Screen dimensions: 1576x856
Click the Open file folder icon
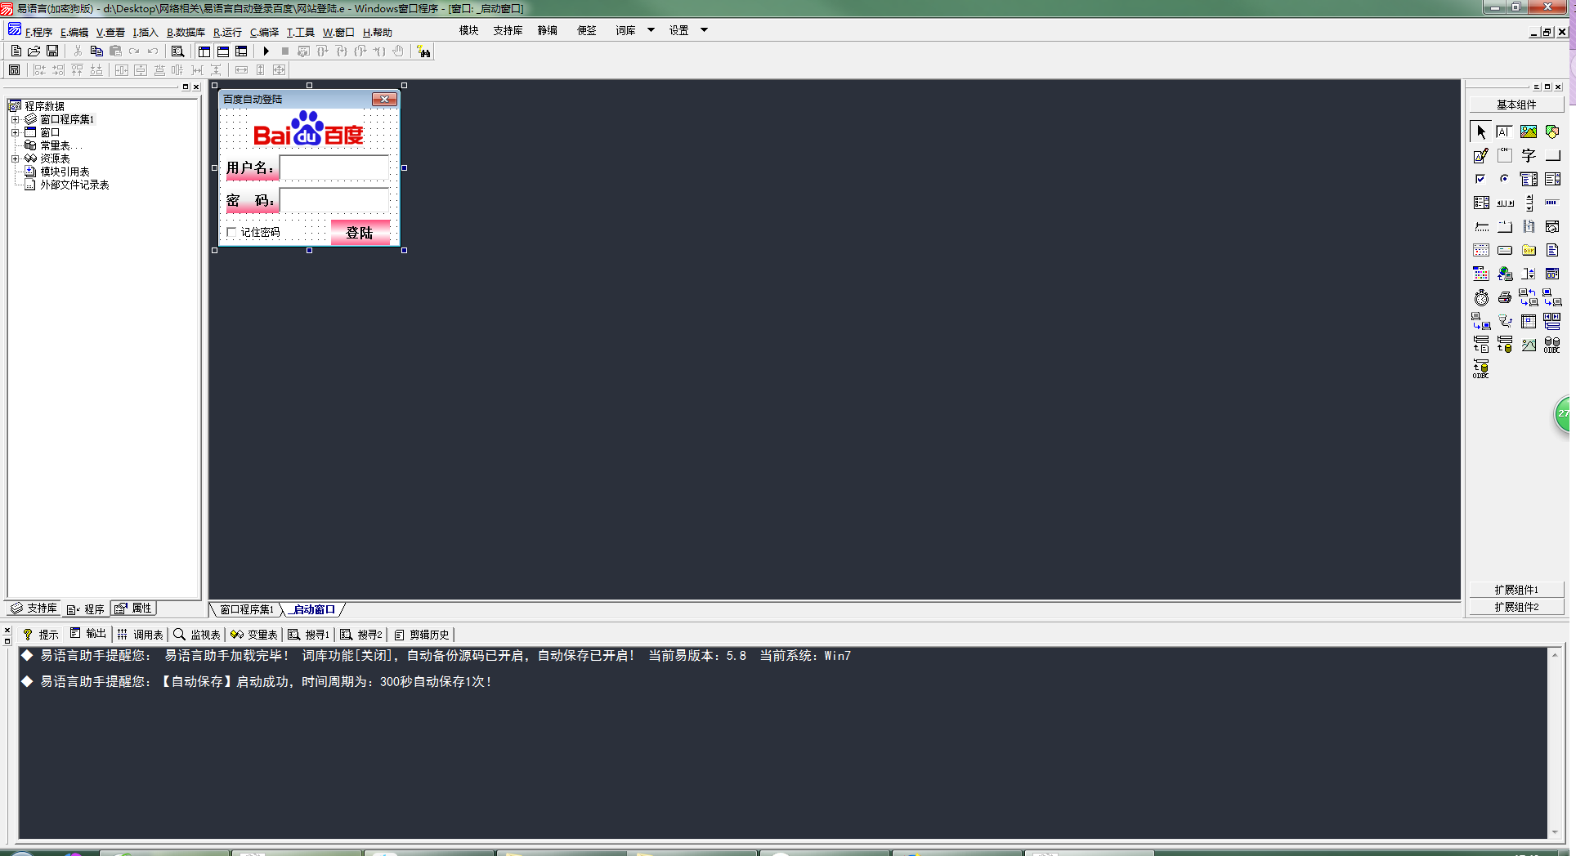click(34, 51)
